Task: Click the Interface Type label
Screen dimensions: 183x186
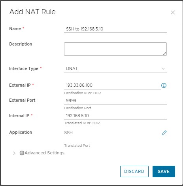Action: [24, 68]
